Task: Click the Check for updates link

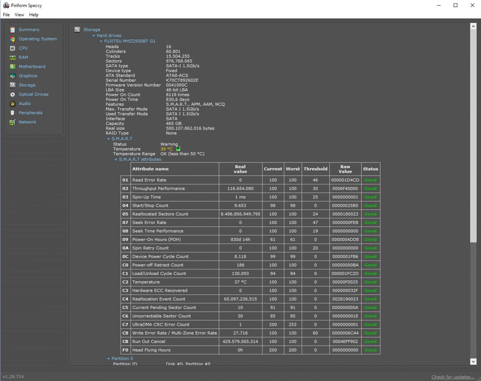Action: (x=453, y=377)
